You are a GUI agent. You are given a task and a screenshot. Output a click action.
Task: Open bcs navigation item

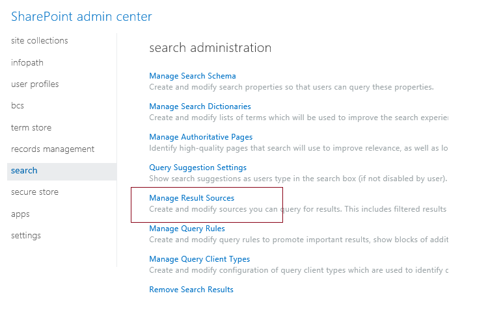[x=18, y=106]
